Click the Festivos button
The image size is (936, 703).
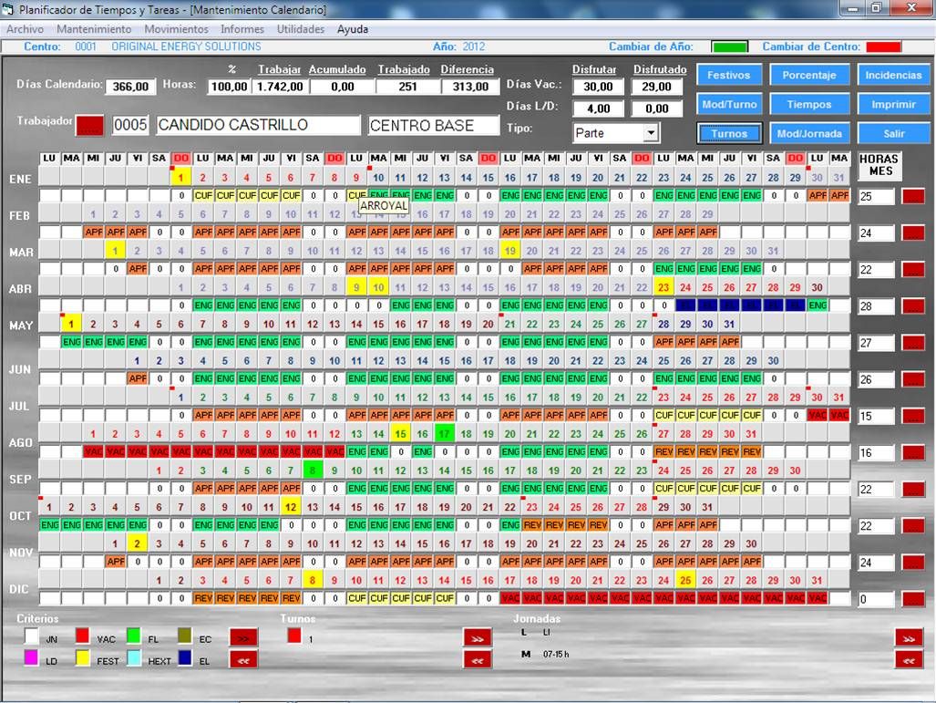coord(729,76)
